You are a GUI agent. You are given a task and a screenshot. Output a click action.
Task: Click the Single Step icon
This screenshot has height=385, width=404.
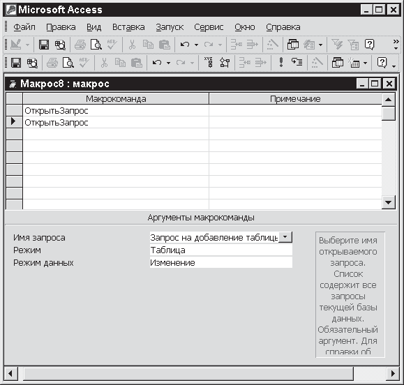297,63
